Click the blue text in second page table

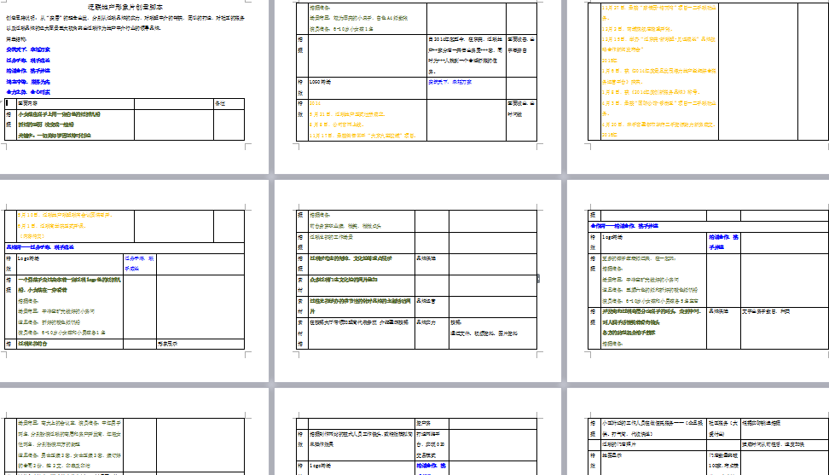pyautogui.click(x=449, y=83)
